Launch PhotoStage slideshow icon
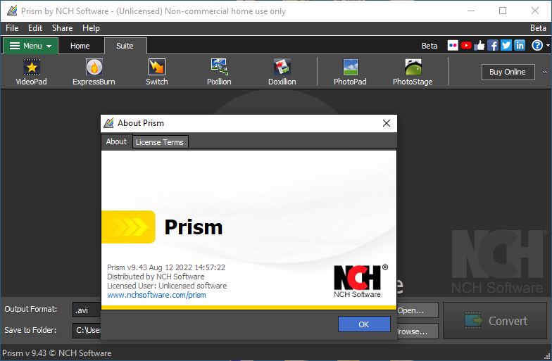This screenshot has height=361, width=552. pos(413,72)
